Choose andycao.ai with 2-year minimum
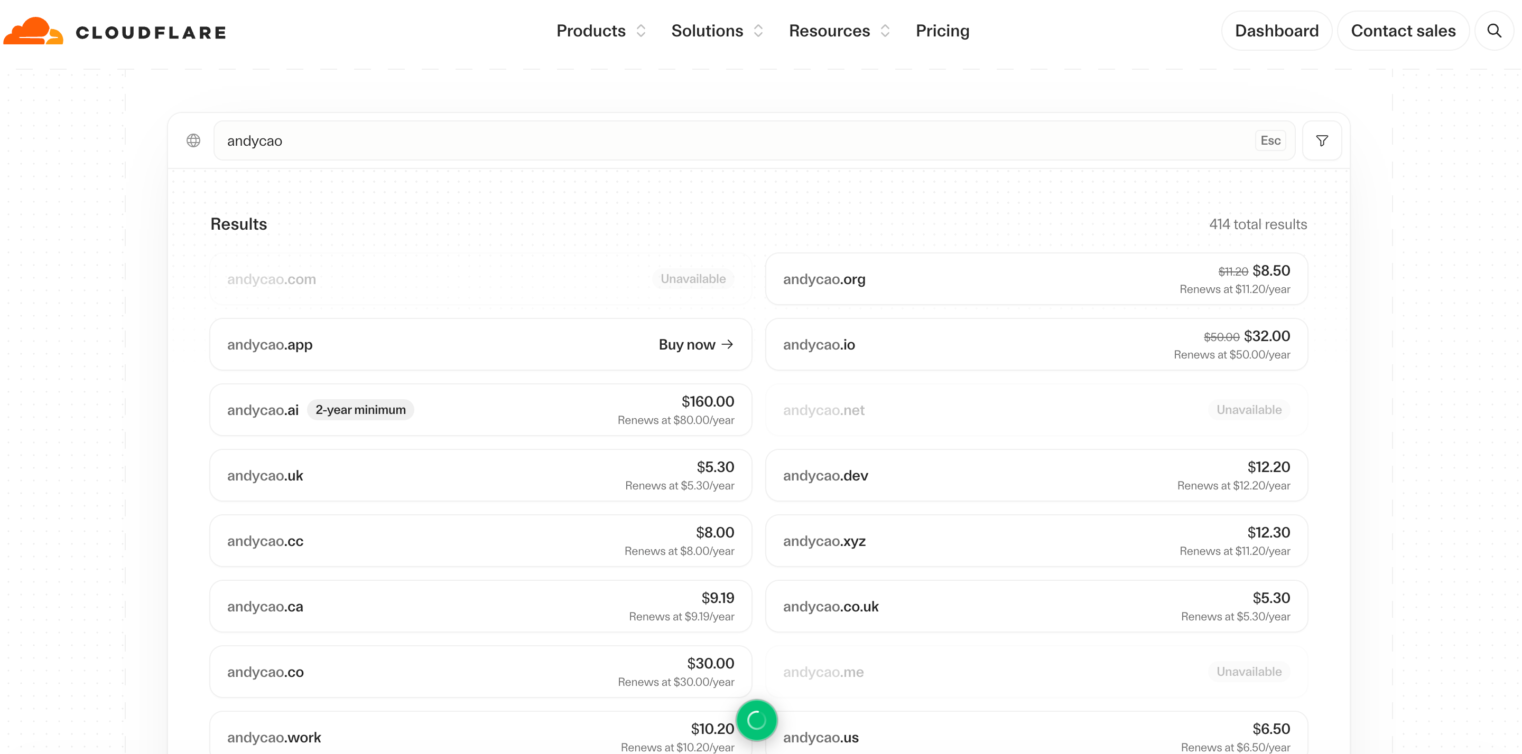The height and width of the screenshot is (754, 1522). pyautogui.click(x=480, y=410)
